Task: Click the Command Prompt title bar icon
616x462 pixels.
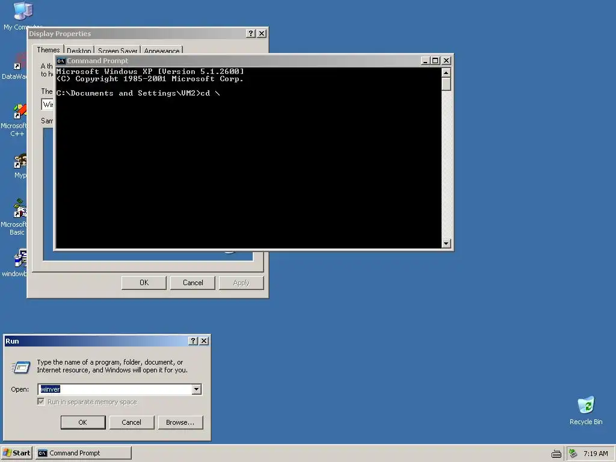Action: pos(61,61)
